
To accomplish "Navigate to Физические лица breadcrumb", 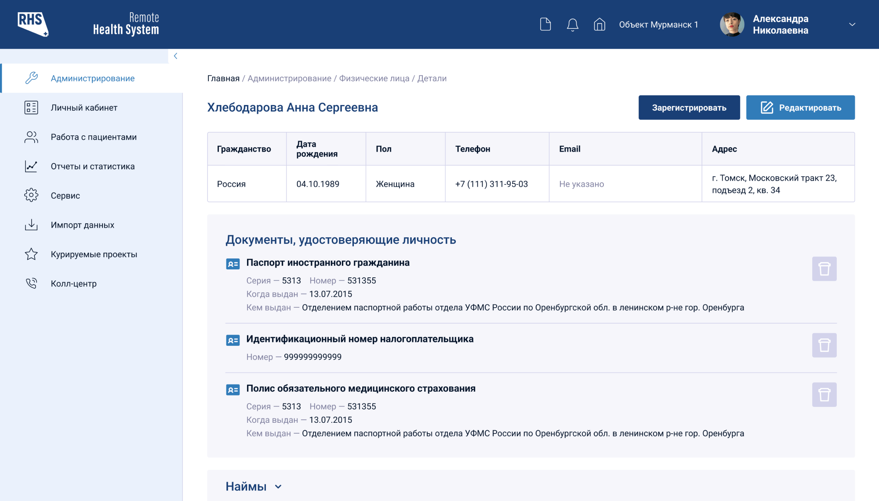I will pyautogui.click(x=374, y=78).
